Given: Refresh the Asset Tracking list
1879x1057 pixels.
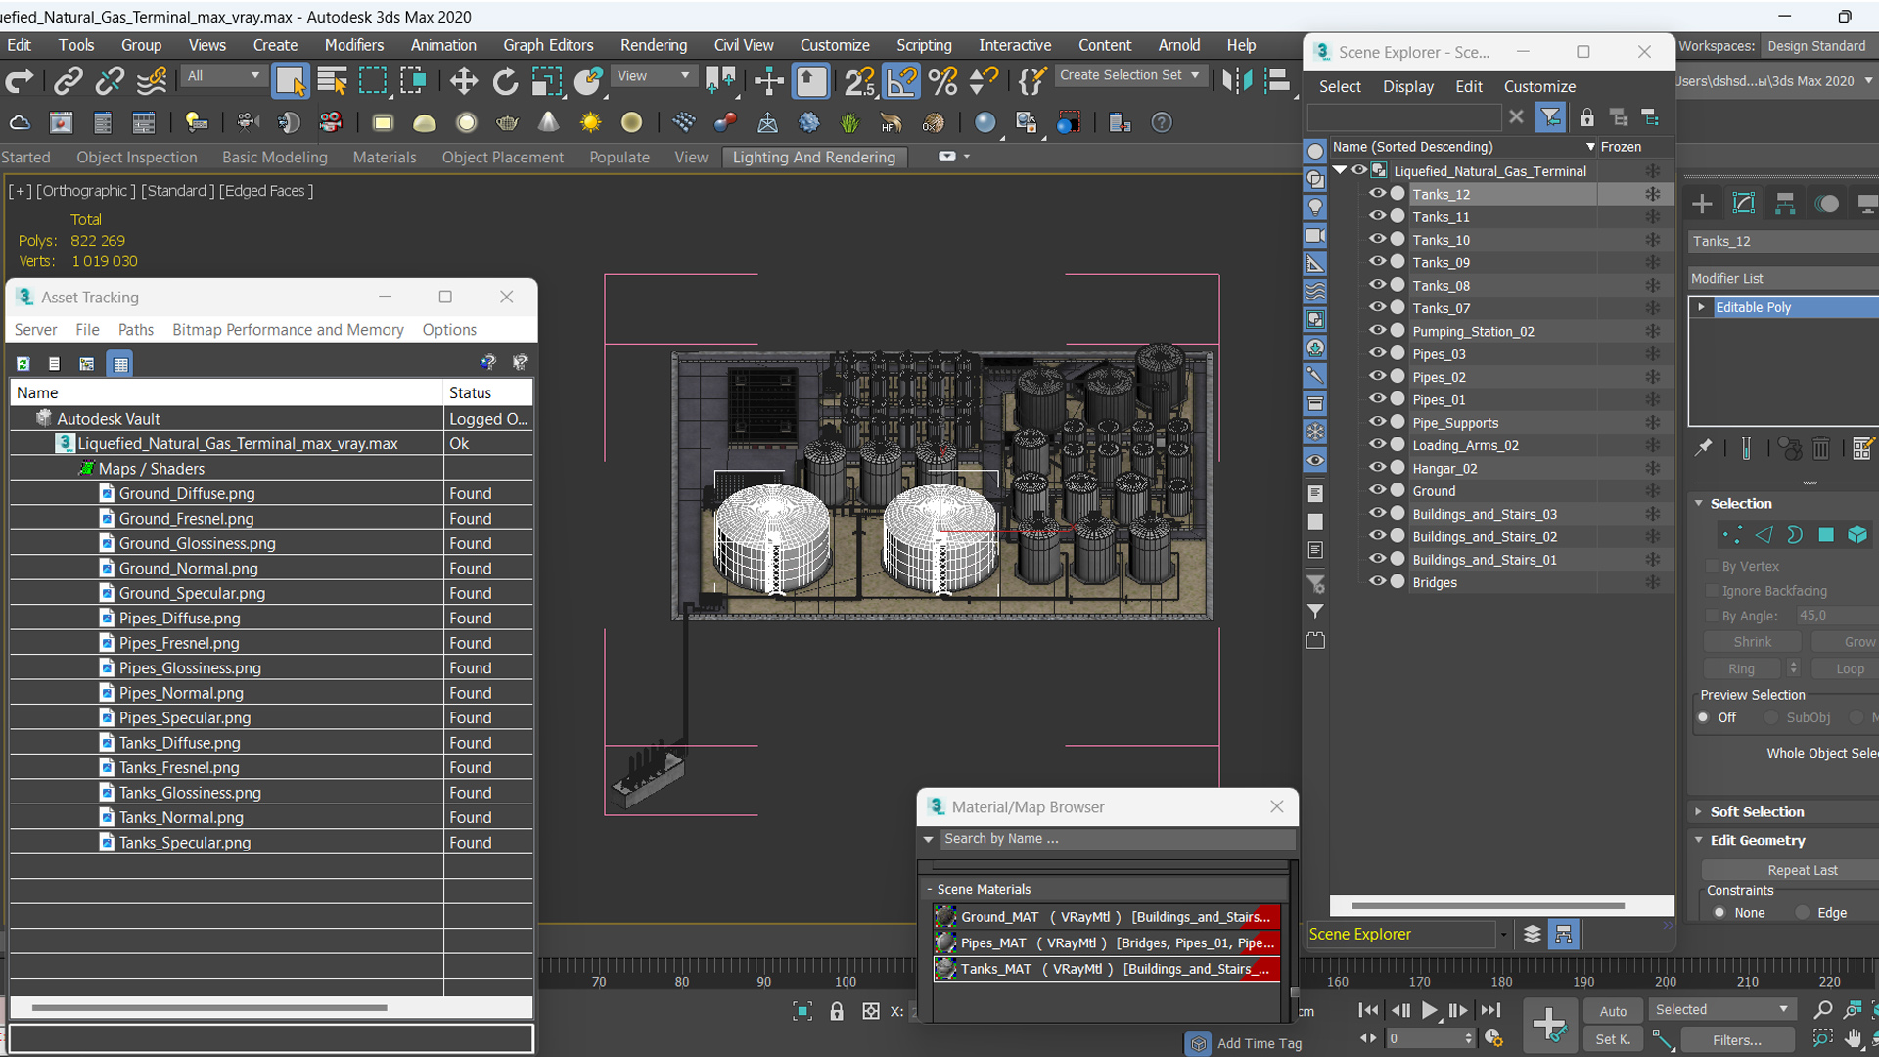Looking at the screenshot, I should [x=23, y=364].
